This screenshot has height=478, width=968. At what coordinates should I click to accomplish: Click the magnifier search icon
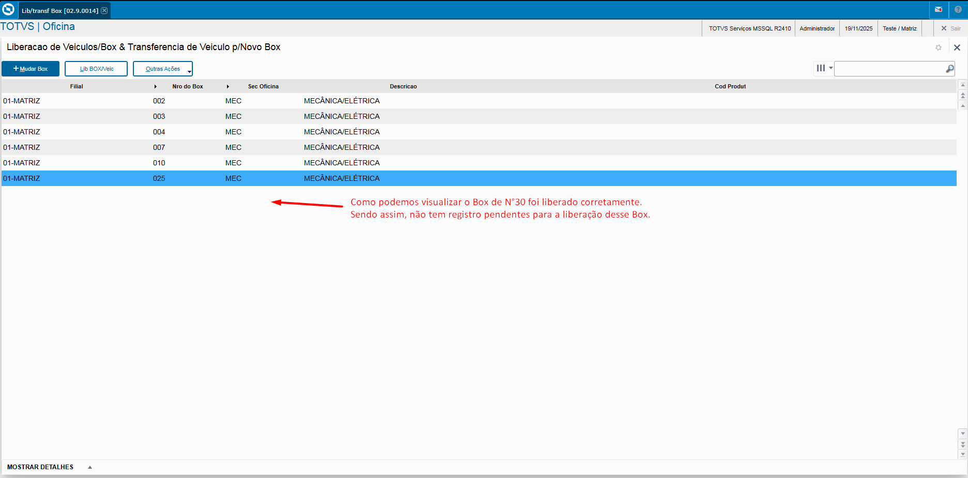(950, 69)
